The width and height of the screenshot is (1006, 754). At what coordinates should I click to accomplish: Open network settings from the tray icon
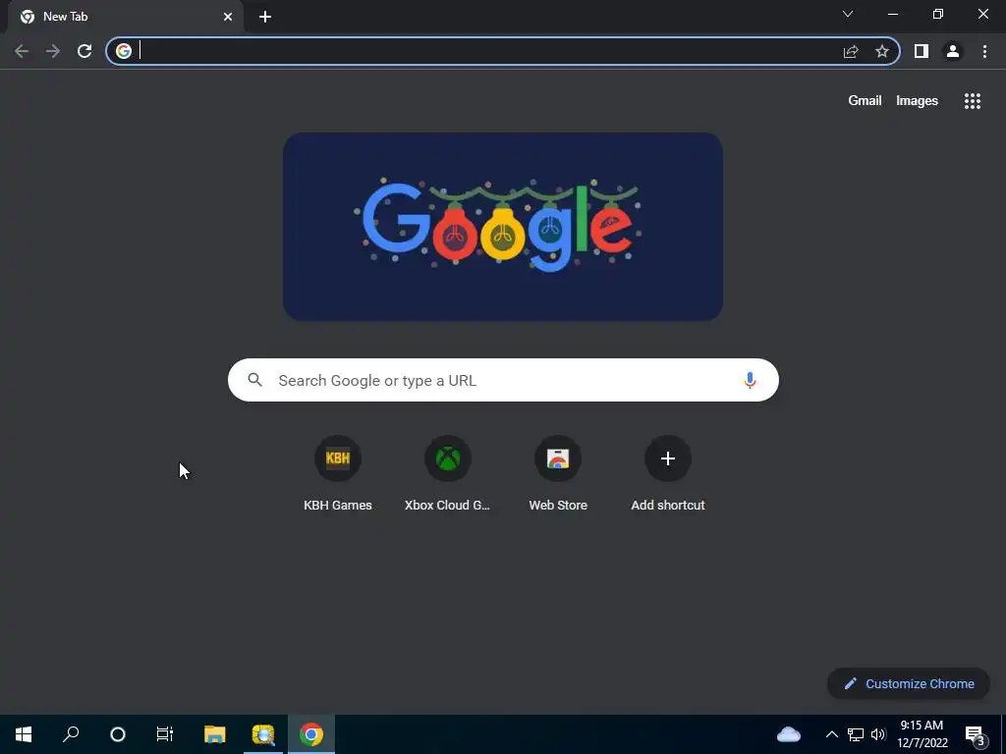[856, 734]
